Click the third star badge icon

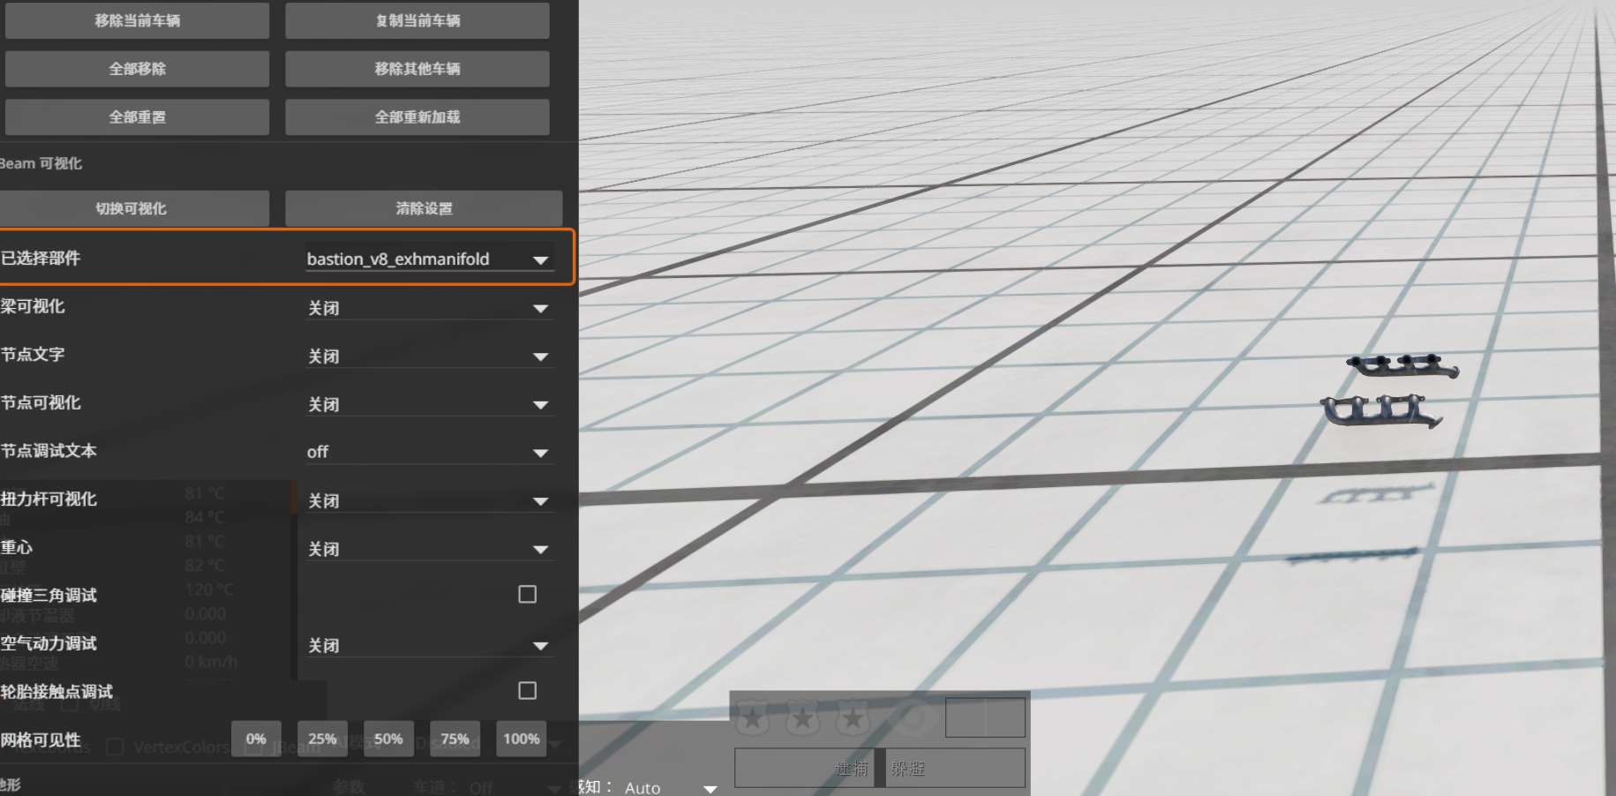pyautogui.click(x=853, y=718)
